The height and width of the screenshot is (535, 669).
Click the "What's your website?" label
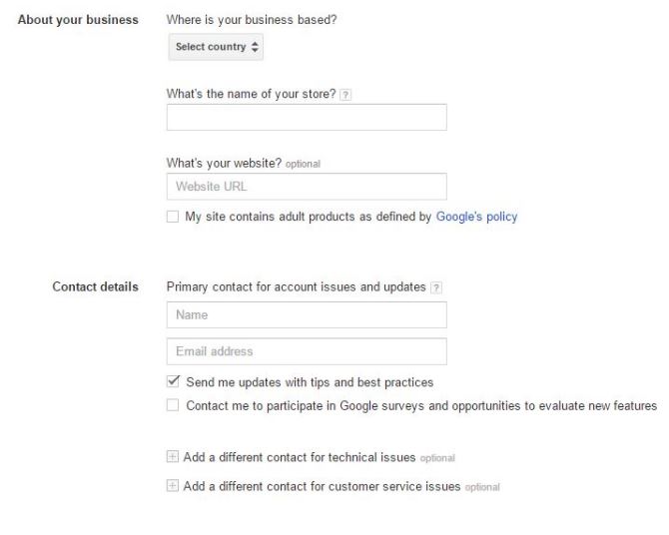coord(224,163)
